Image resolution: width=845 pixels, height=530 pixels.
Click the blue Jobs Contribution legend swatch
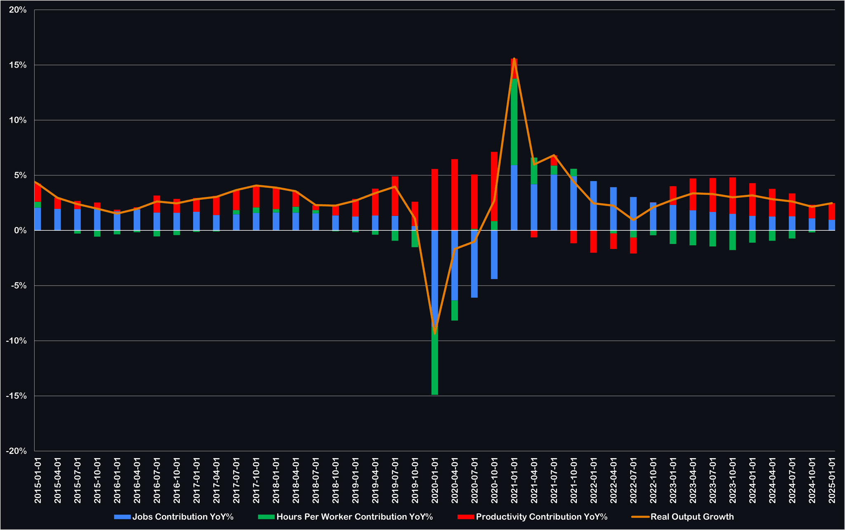(x=122, y=517)
